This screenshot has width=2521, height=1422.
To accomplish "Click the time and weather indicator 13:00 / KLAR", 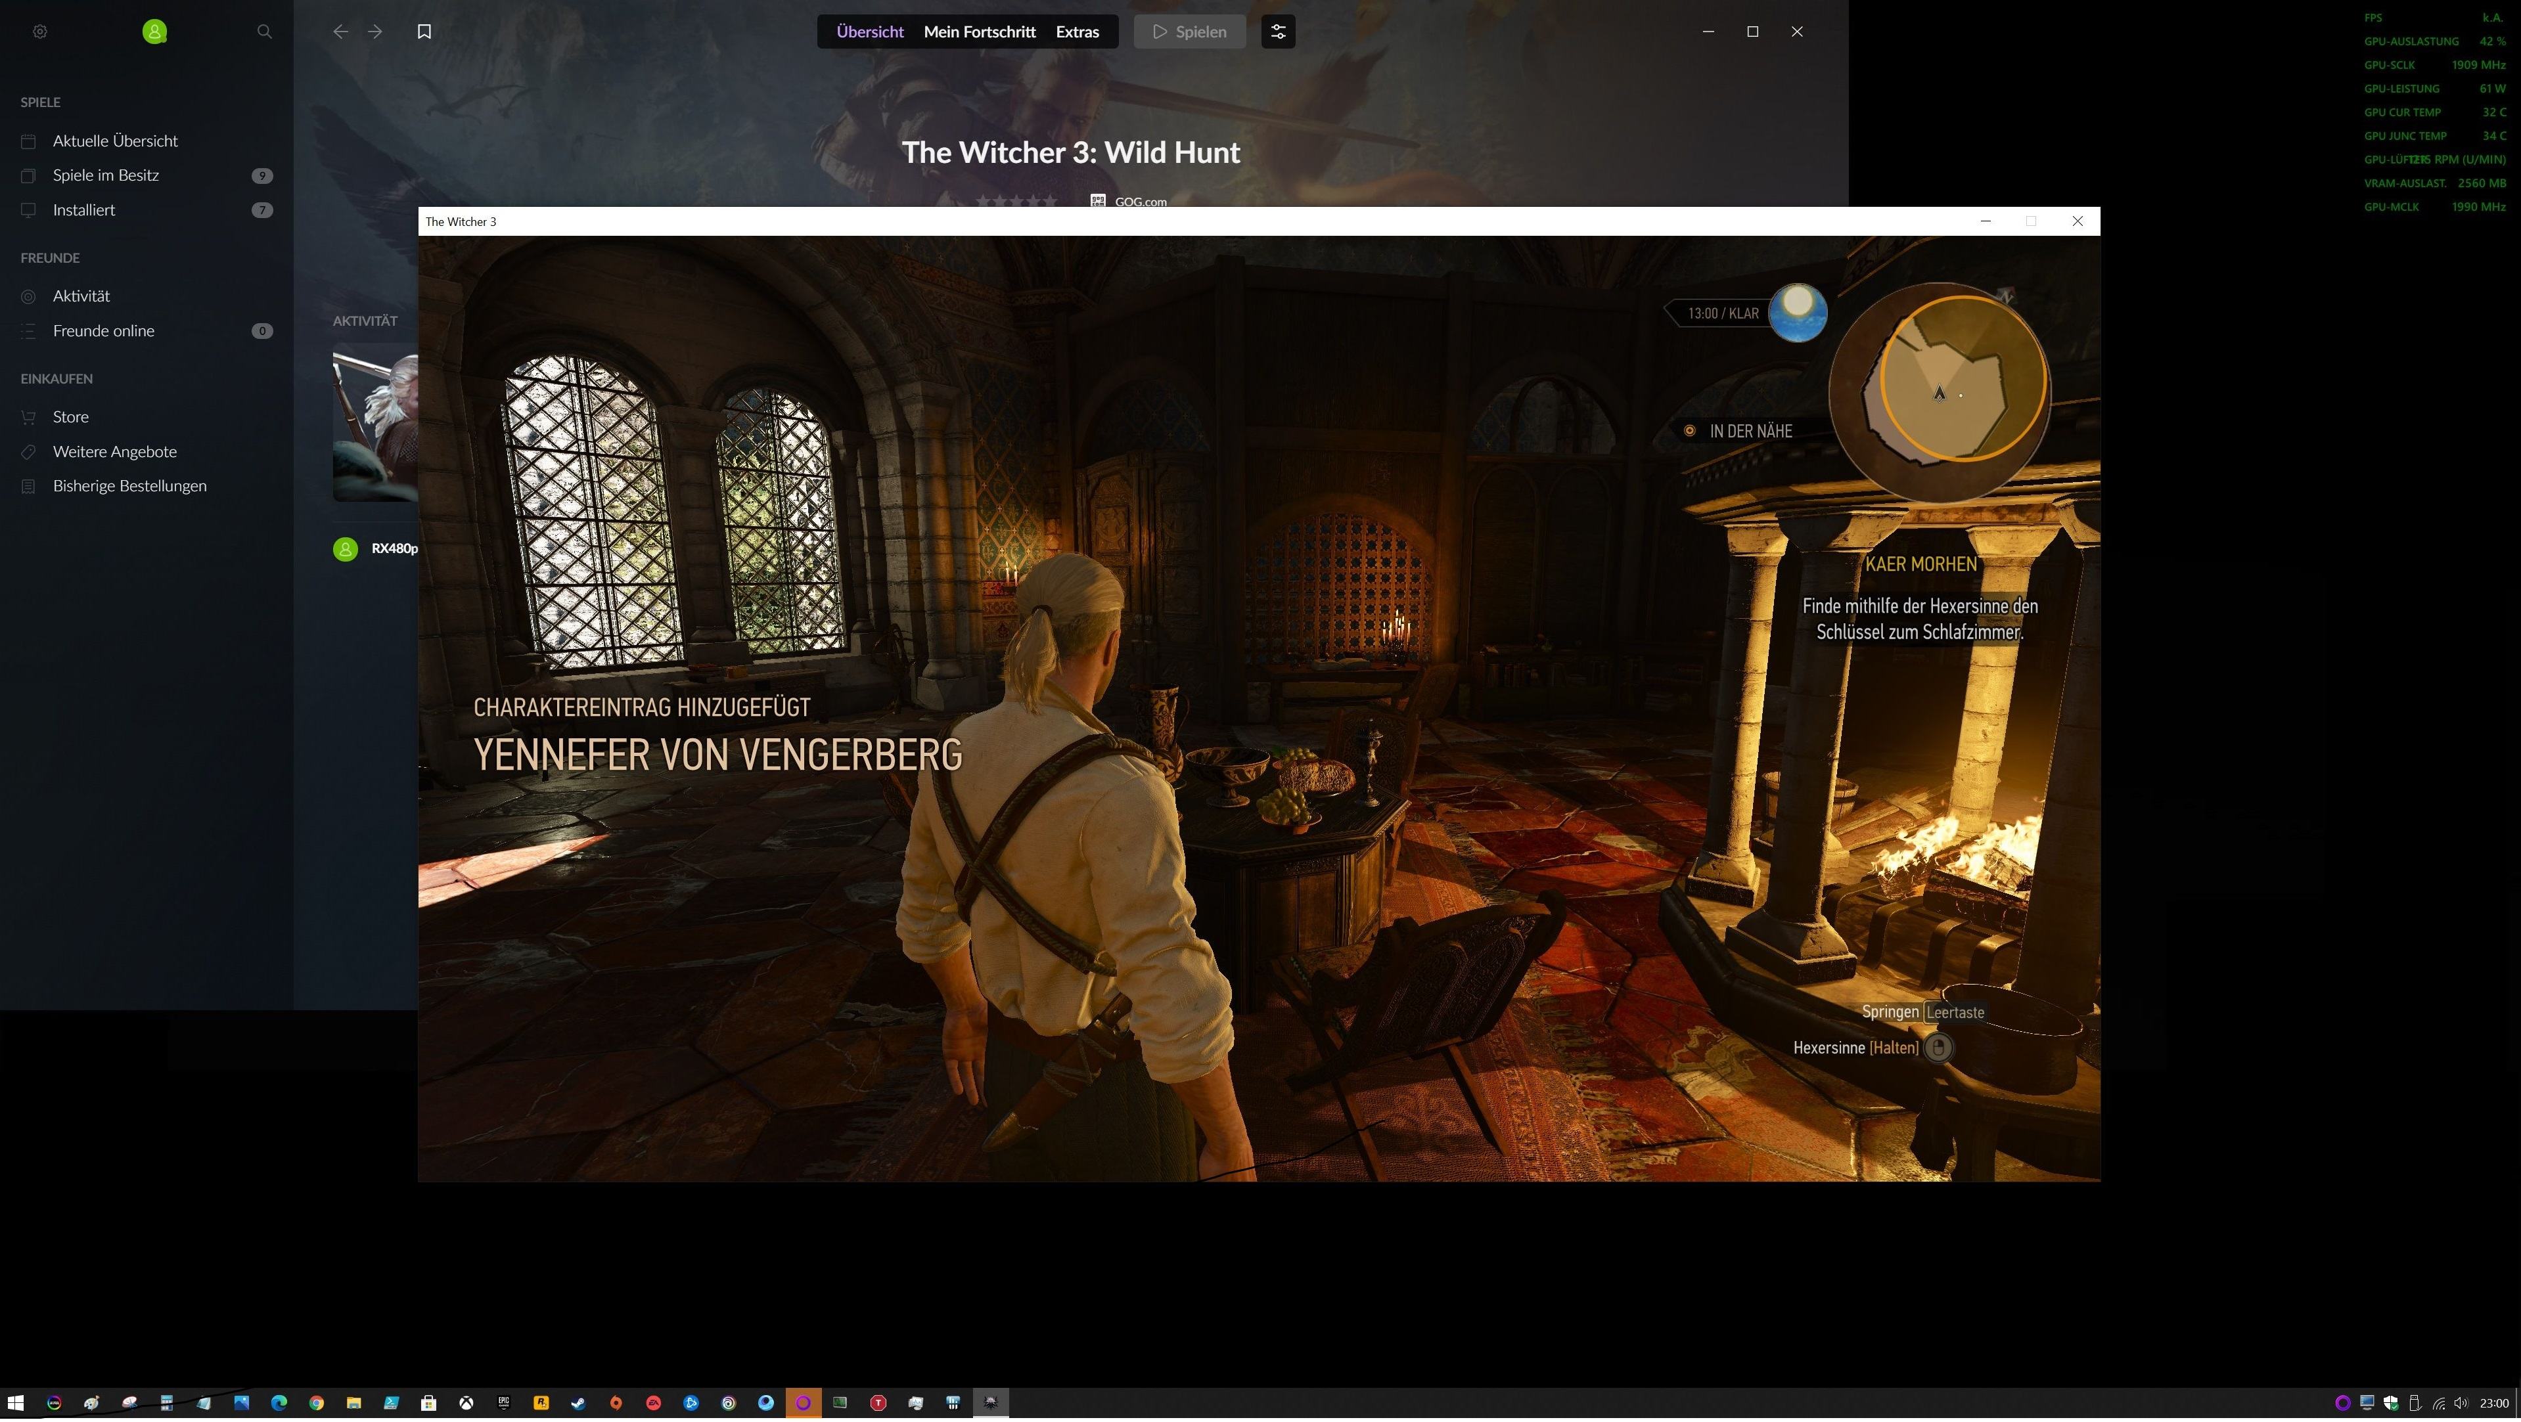I will (1746, 313).
